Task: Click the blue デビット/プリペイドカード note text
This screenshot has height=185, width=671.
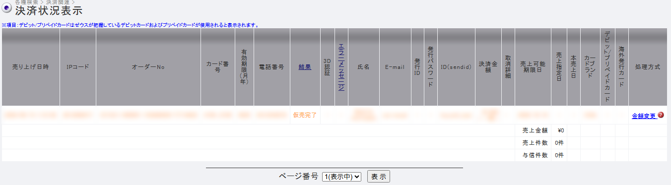Action: (130, 25)
